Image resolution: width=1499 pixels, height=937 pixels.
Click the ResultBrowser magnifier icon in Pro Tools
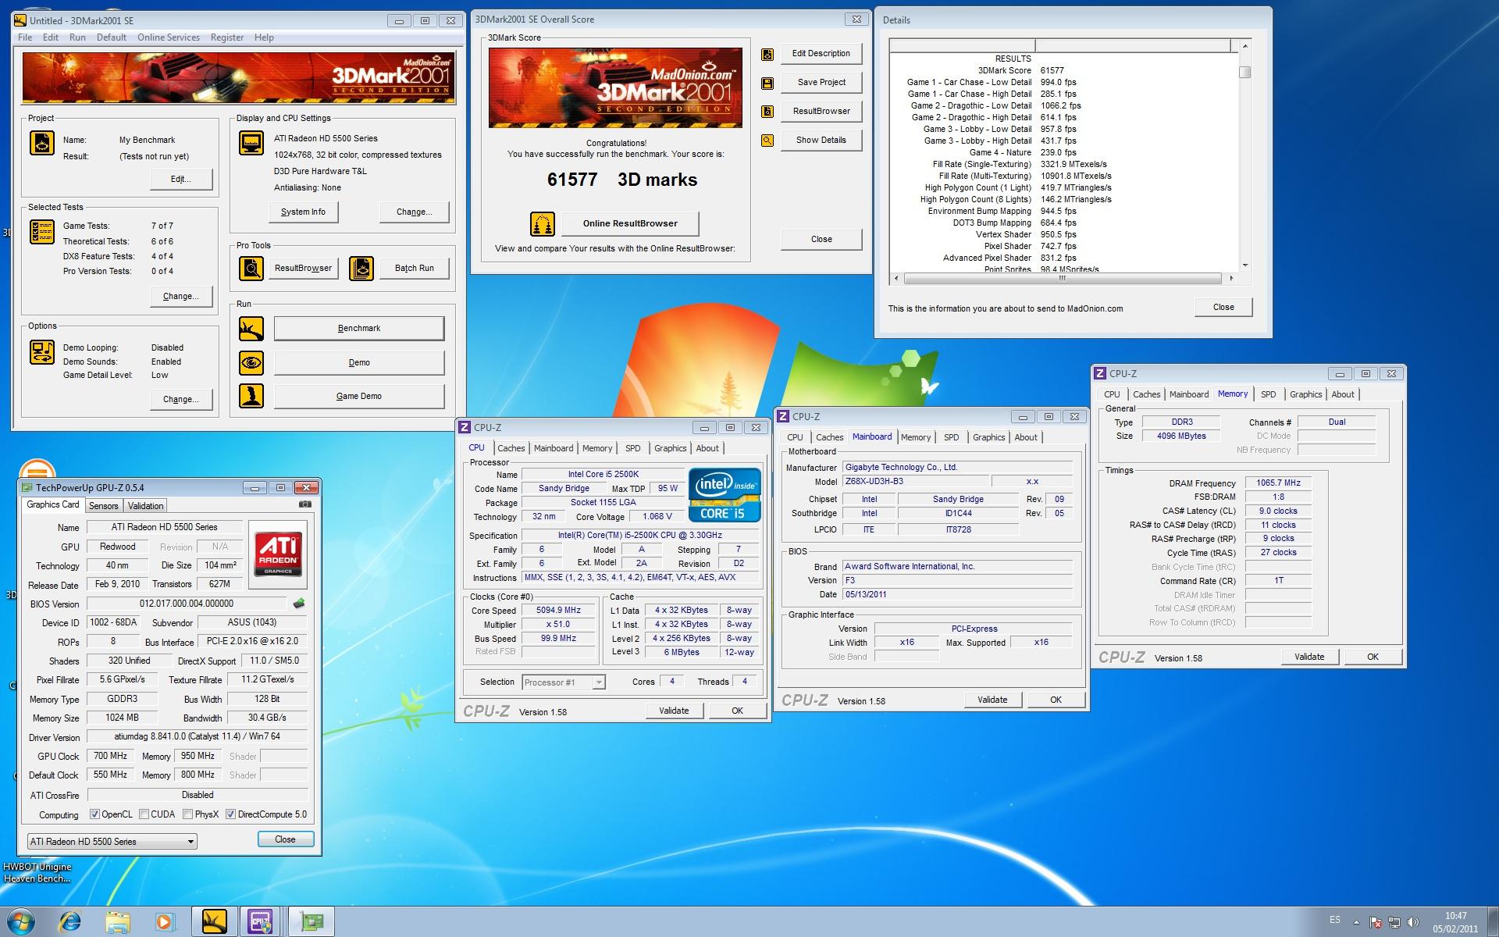click(251, 269)
